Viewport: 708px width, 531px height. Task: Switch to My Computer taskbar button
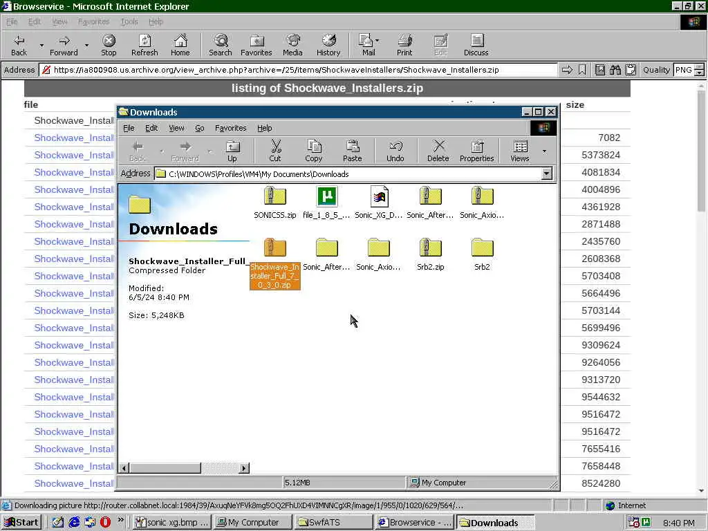[x=253, y=523]
